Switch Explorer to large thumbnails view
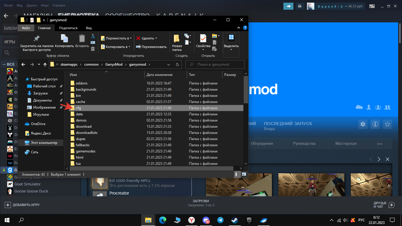The width and height of the screenshot is (402, 226). [x=244, y=175]
